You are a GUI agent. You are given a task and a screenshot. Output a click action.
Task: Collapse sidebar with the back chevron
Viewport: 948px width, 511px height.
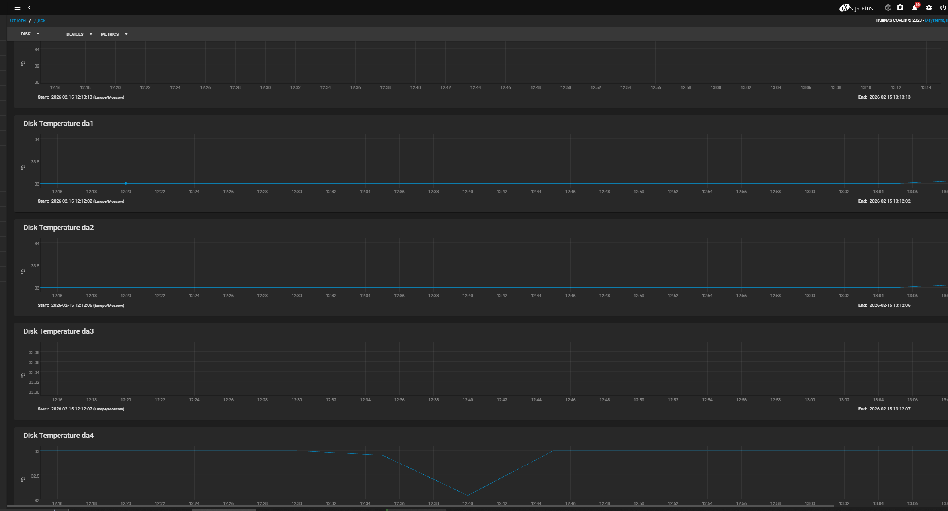pyautogui.click(x=29, y=8)
